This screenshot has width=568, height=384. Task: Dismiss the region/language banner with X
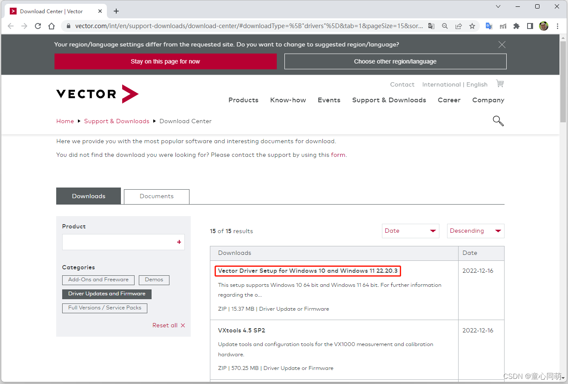[x=502, y=45]
